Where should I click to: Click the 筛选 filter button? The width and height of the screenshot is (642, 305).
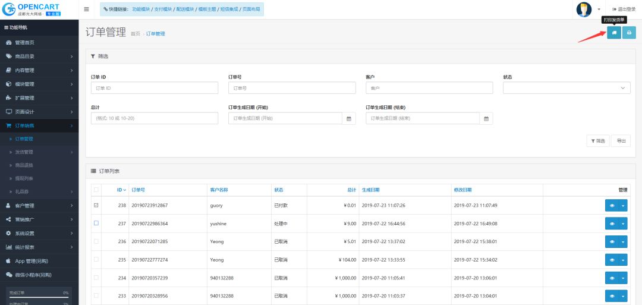598,141
